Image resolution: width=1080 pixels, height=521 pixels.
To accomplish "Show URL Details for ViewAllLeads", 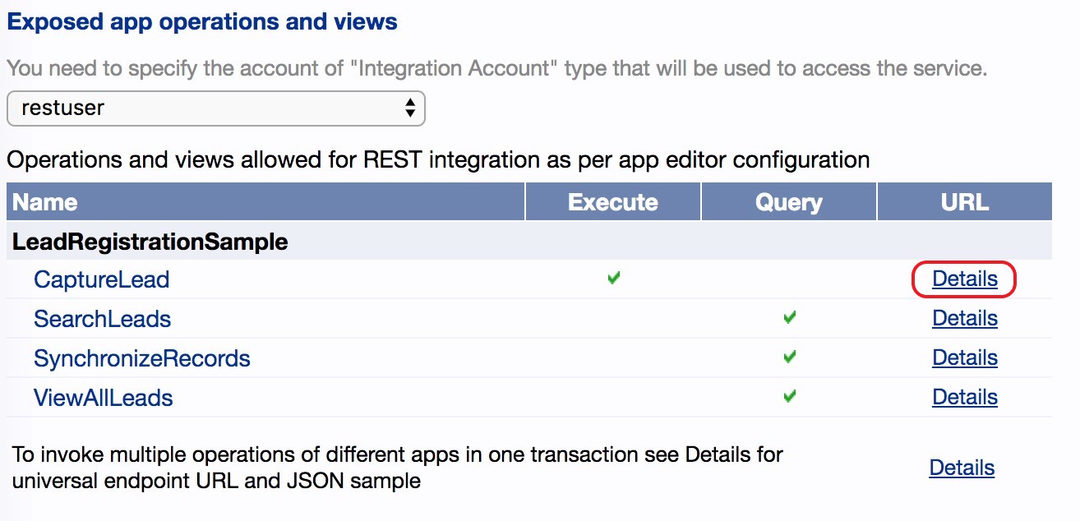I will tap(964, 398).
